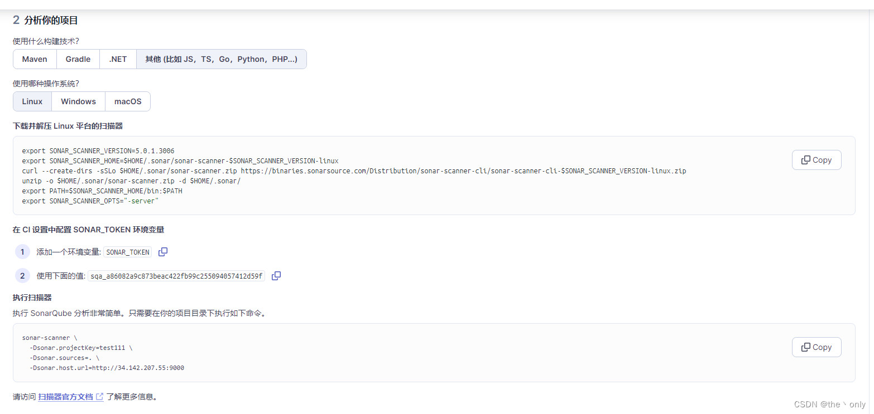The image size is (874, 414).
Task: Click the SONAR_SCANNER_OPTS="-server" line
Action: (x=90, y=201)
